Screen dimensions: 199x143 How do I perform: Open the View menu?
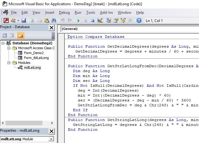(36, 13)
